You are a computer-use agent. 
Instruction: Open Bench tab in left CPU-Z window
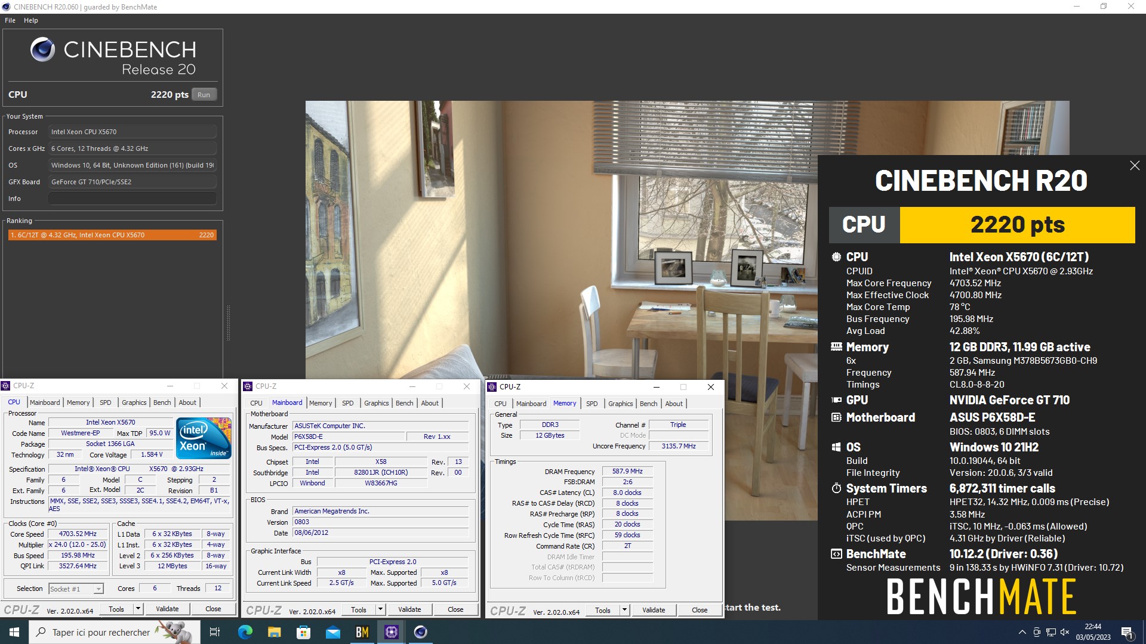162,402
